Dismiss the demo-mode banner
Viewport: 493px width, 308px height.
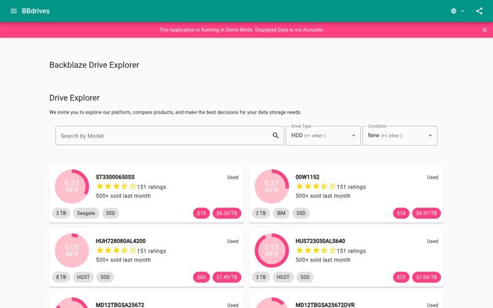[485, 30]
